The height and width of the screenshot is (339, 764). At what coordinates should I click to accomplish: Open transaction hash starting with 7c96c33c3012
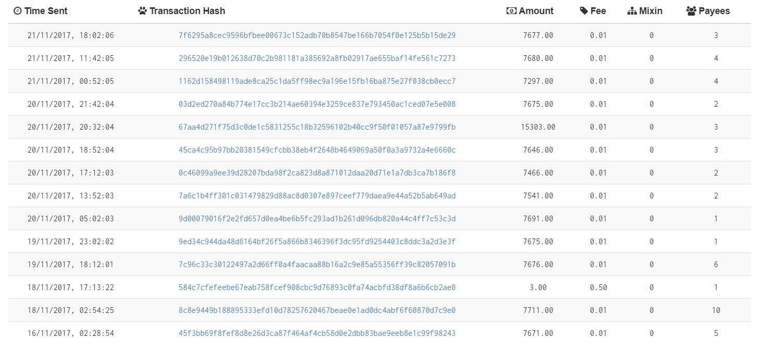(317, 265)
